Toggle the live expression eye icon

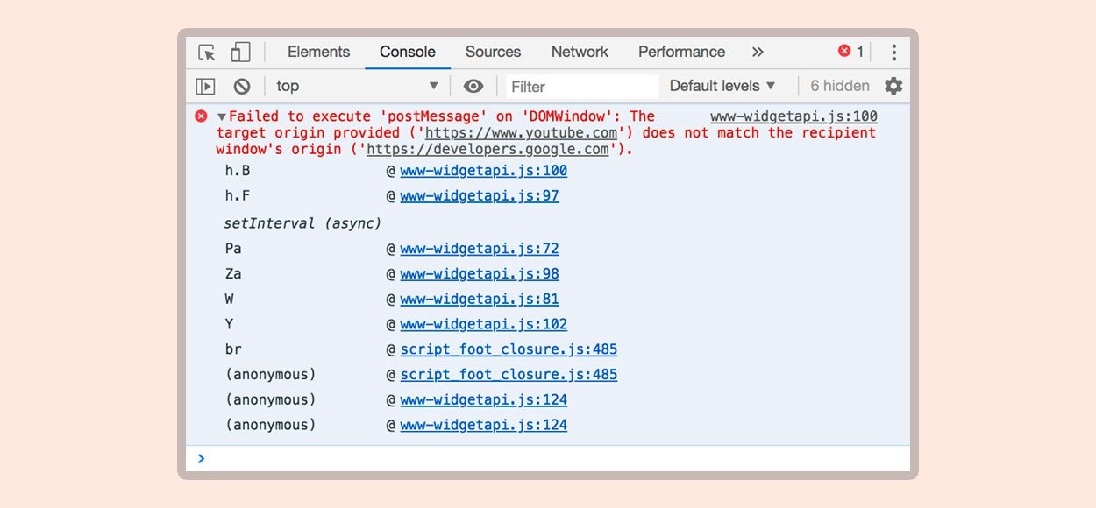click(473, 86)
